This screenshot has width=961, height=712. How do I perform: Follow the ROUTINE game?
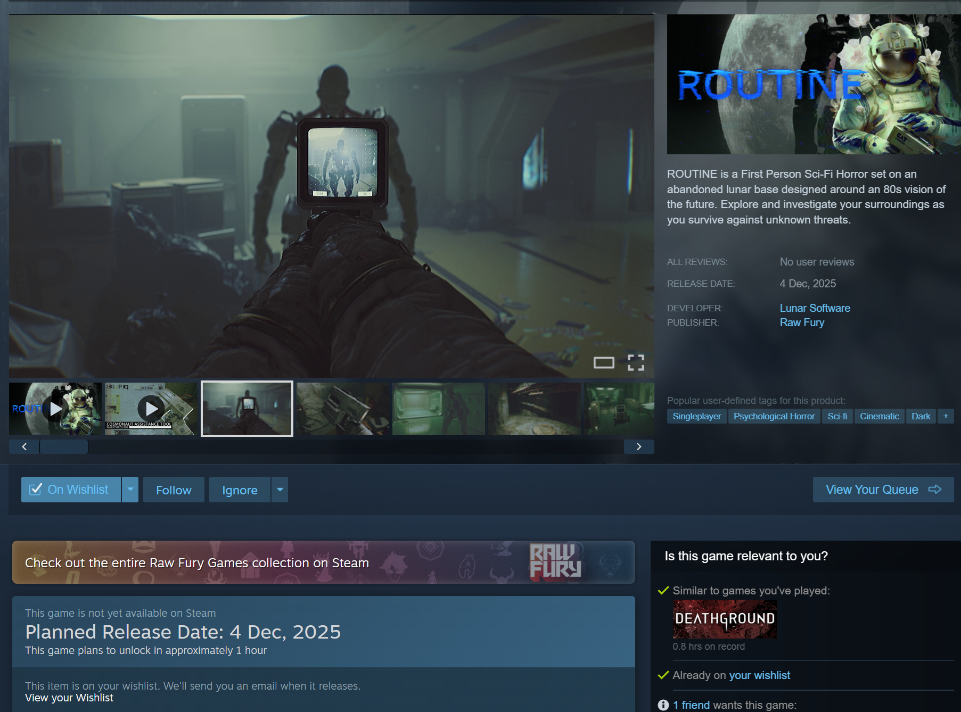174,490
